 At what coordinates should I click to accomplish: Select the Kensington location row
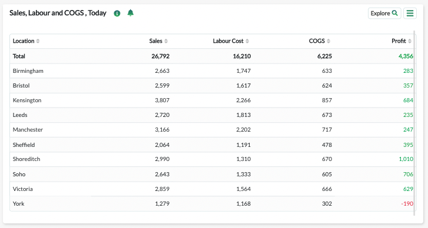212,100
